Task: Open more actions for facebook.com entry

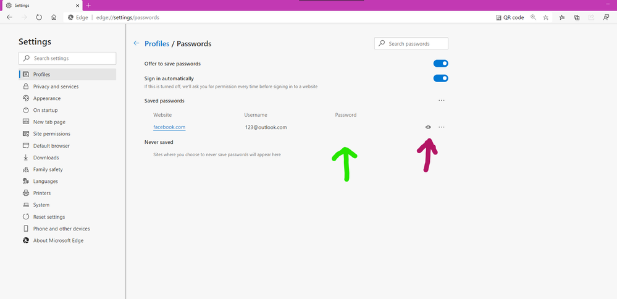Action: point(441,127)
